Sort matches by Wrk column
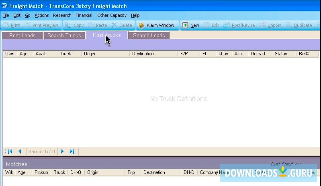Image resolution: width=321 pixels, height=186 pixels. pos(9,172)
